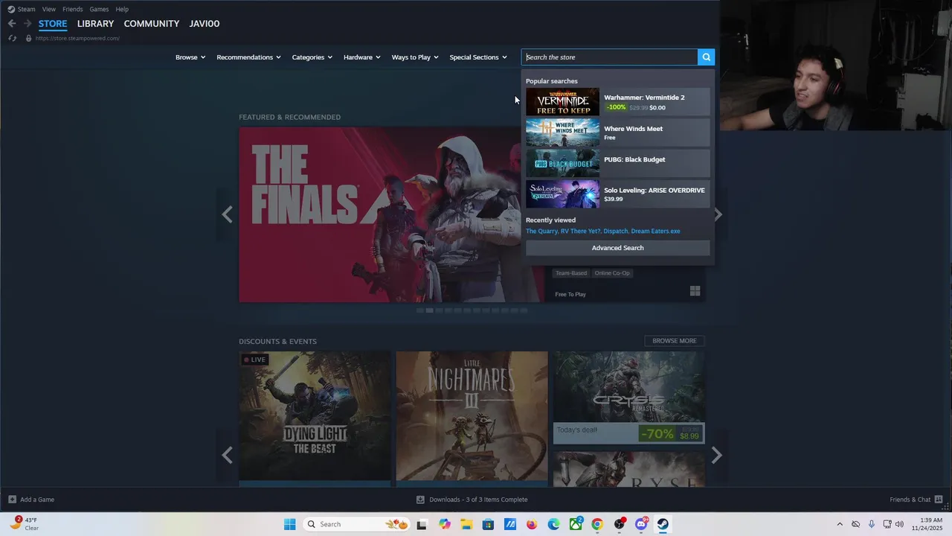The image size is (952, 536).
Task: Open Discord from the taskbar
Action: 641,524
